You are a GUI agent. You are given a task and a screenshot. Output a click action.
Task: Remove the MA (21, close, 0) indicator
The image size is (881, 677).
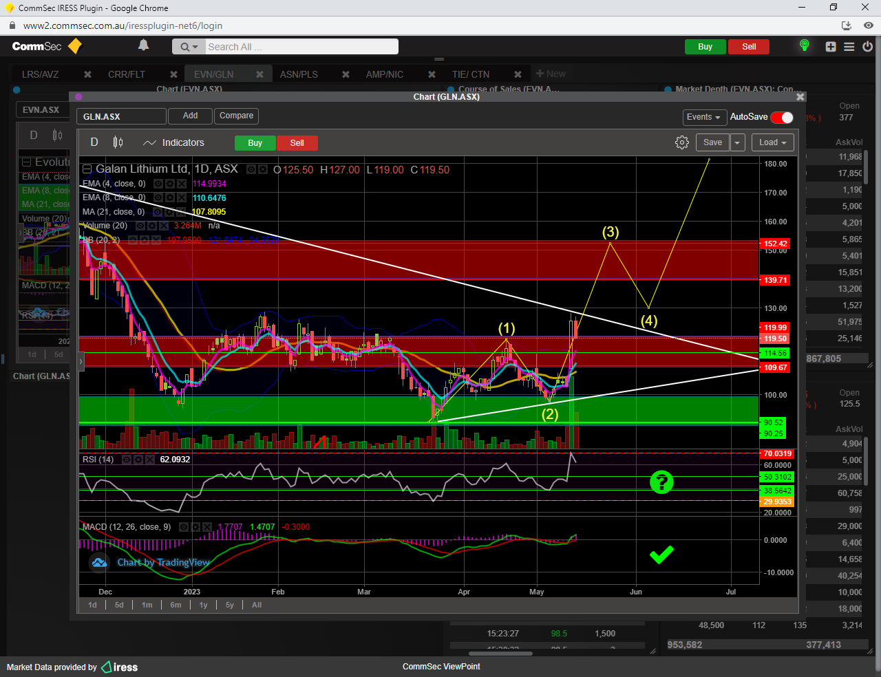click(180, 212)
